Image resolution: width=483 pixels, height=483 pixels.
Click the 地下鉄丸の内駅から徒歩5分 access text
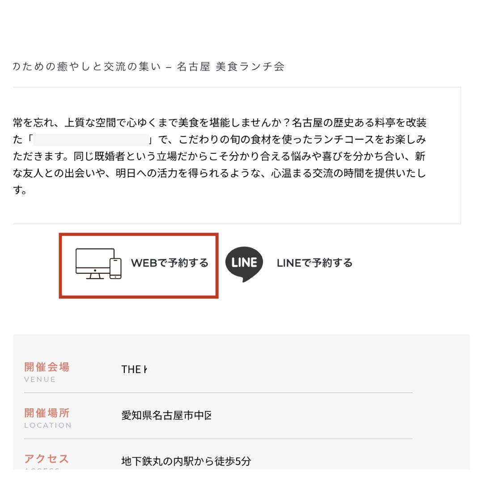click(x=186, y=461)
